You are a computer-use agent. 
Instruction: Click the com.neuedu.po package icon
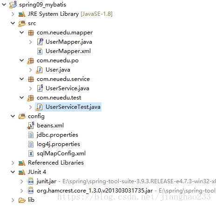coord(30,61)
